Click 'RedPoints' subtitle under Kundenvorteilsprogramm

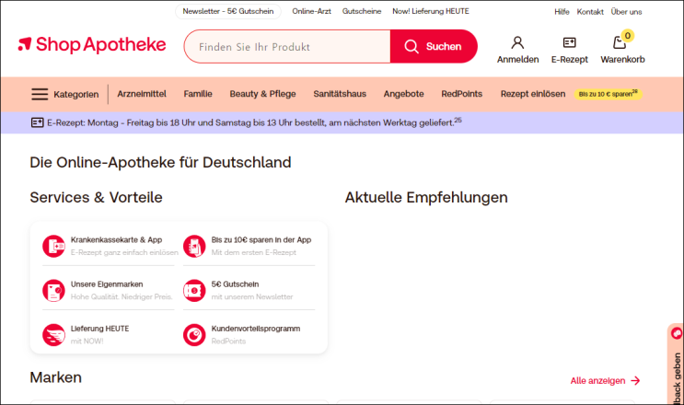coord(228,341)
